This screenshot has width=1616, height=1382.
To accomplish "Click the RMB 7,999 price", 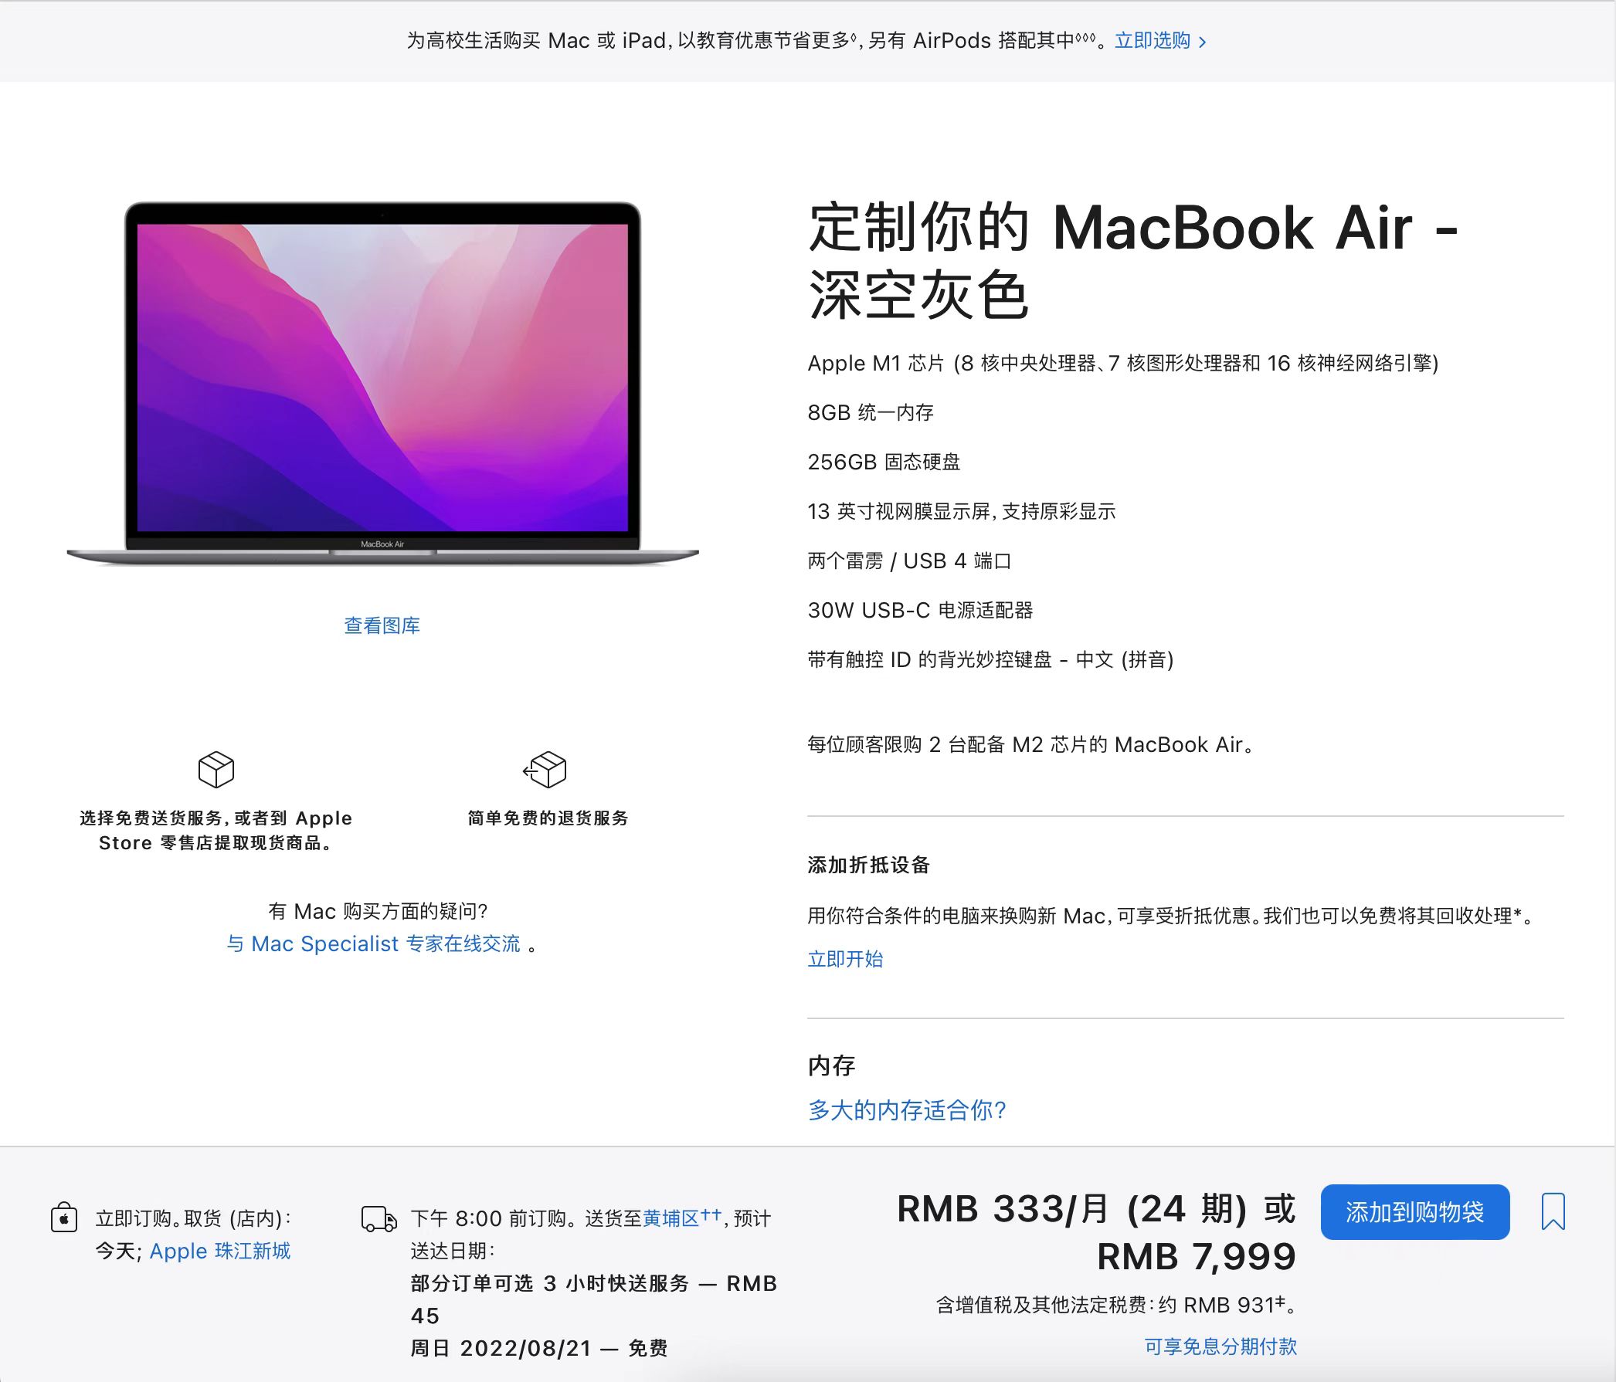I will tap(1197, 1256).
